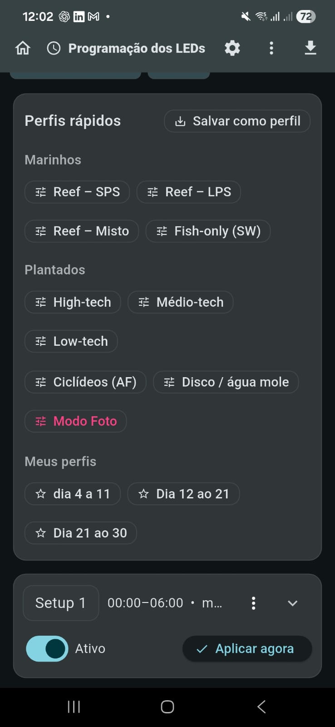Pick the Disco / água mole profile
The image size is (335, 727).
[x=226, y=382]
